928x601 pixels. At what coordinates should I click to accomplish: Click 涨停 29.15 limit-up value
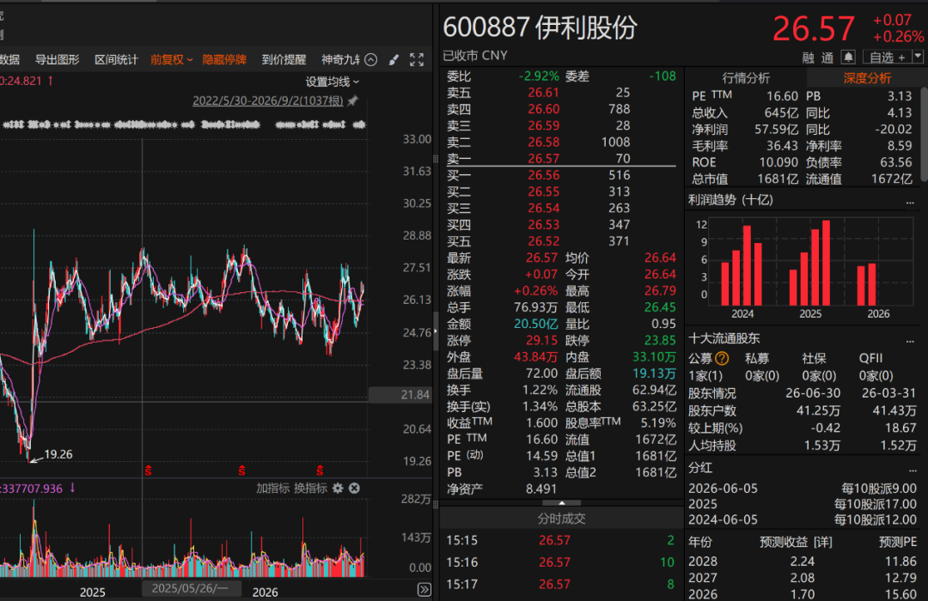coord(541,341)
